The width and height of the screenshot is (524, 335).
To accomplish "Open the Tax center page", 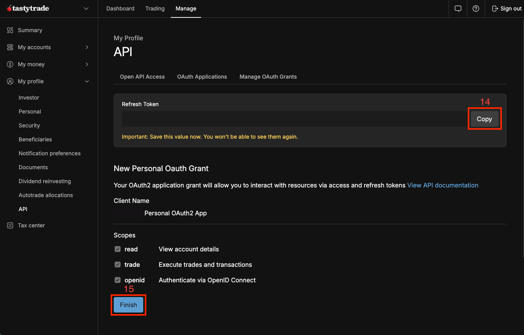I will pyautogui.click(x=31, y=225).
